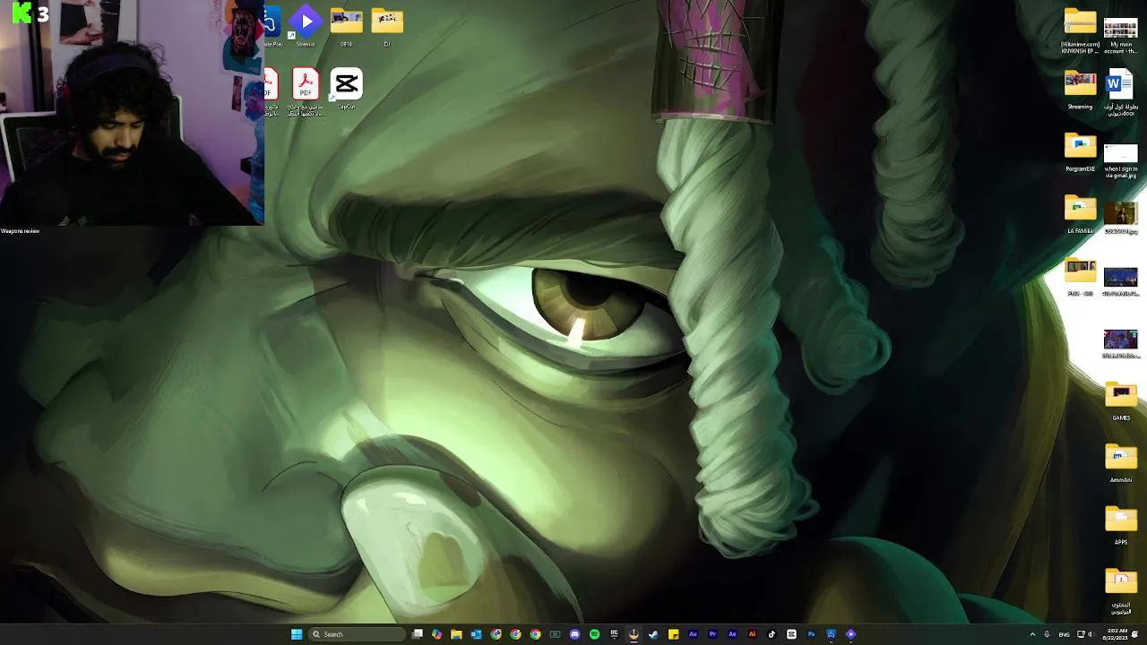Launch Adobe Illustrator from the taskbar
This screenshot has width=1147, height=645.
[x=752, y=634]
